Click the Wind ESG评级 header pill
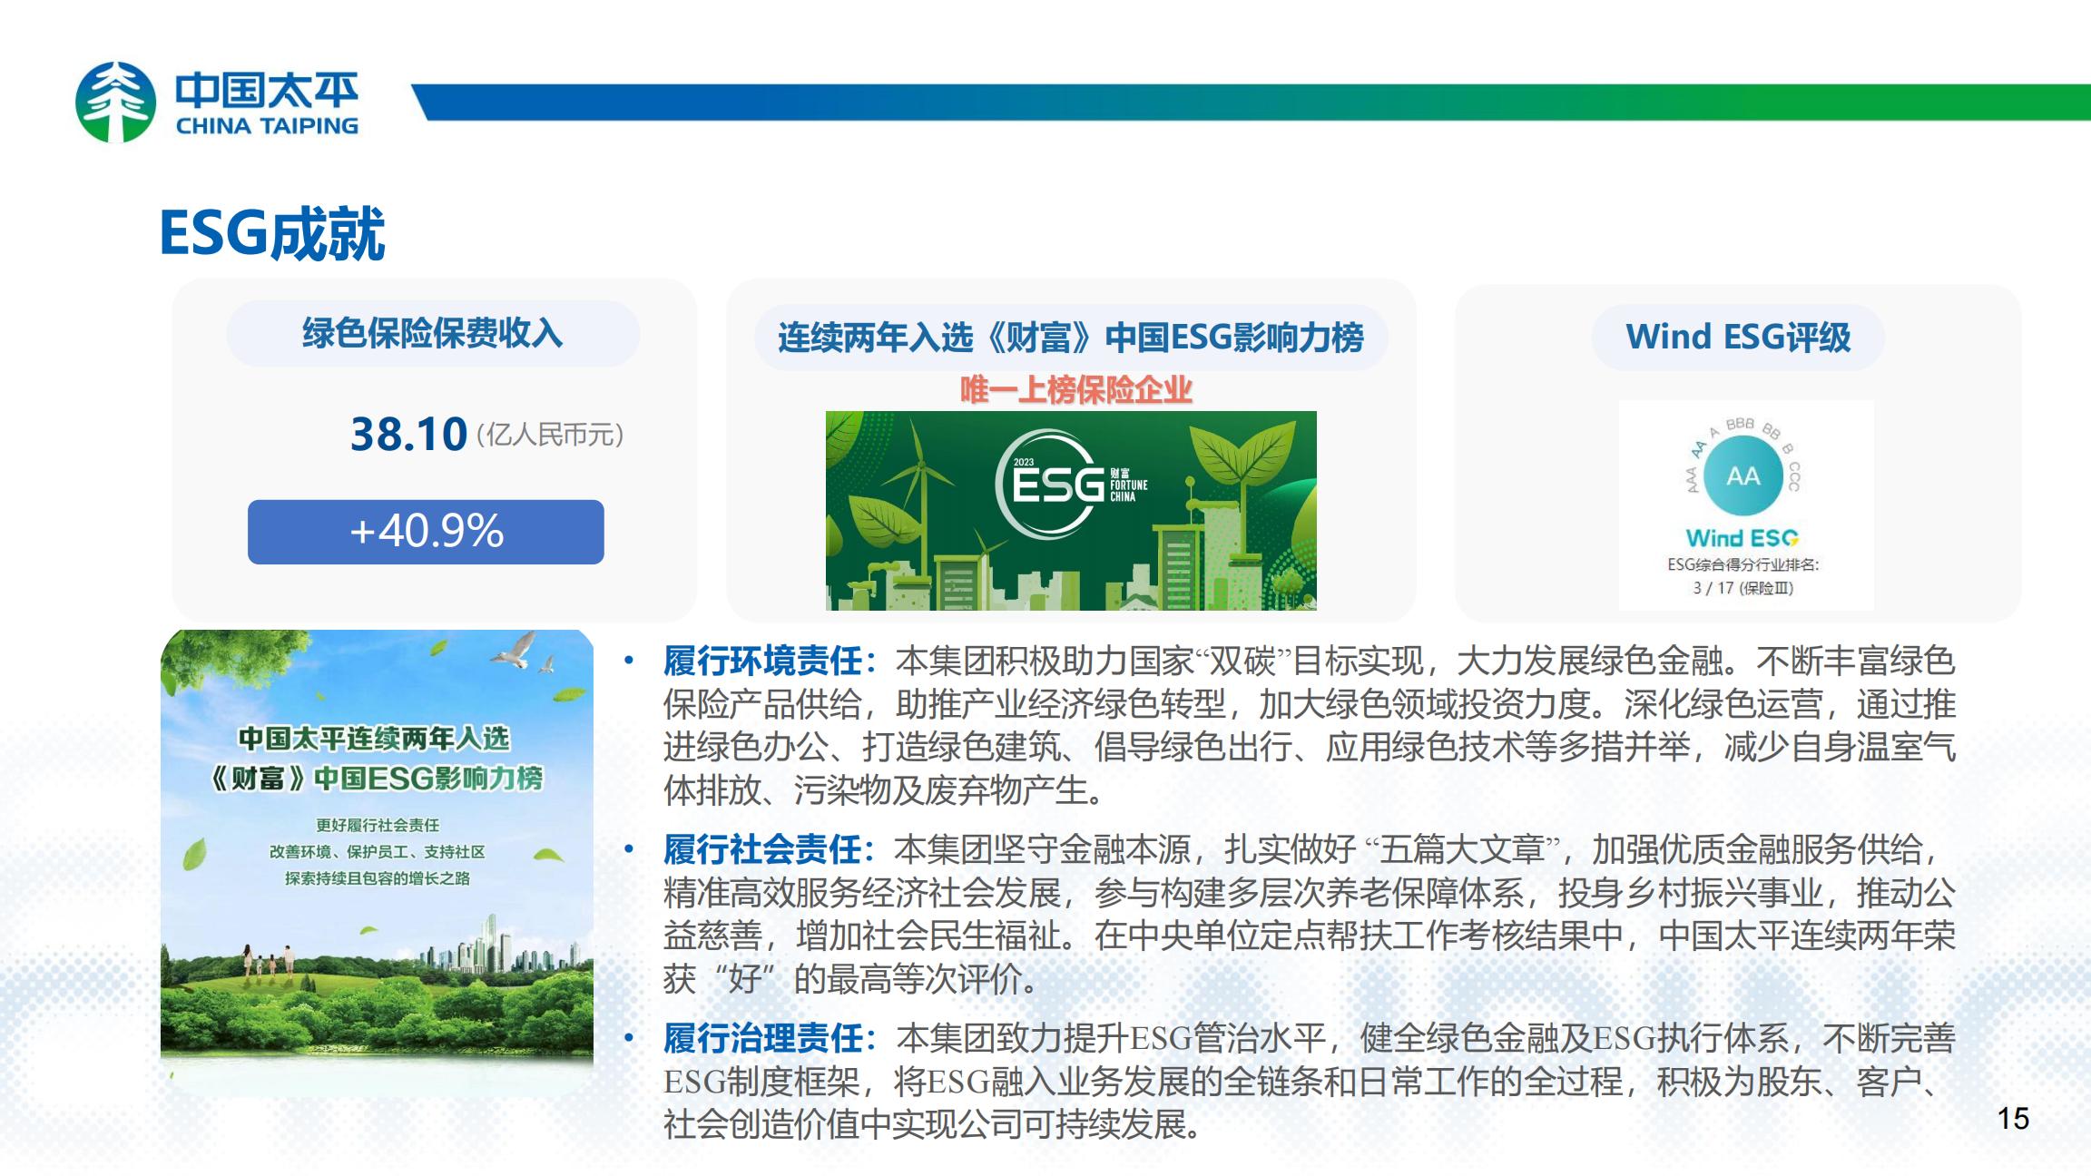2091x1176 pixels. pos(1738,338)
